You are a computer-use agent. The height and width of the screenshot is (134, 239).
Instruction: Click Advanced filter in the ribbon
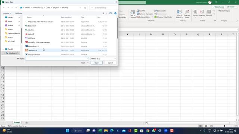click(122, 17)
